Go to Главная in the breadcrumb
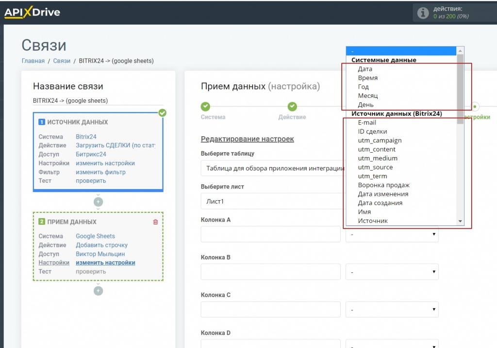Screen dimensions: 497x348 (33, 61)
